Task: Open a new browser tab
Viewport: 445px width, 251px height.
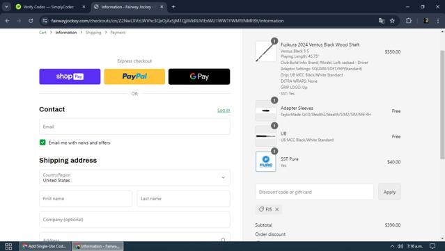Action: (173, 7)
